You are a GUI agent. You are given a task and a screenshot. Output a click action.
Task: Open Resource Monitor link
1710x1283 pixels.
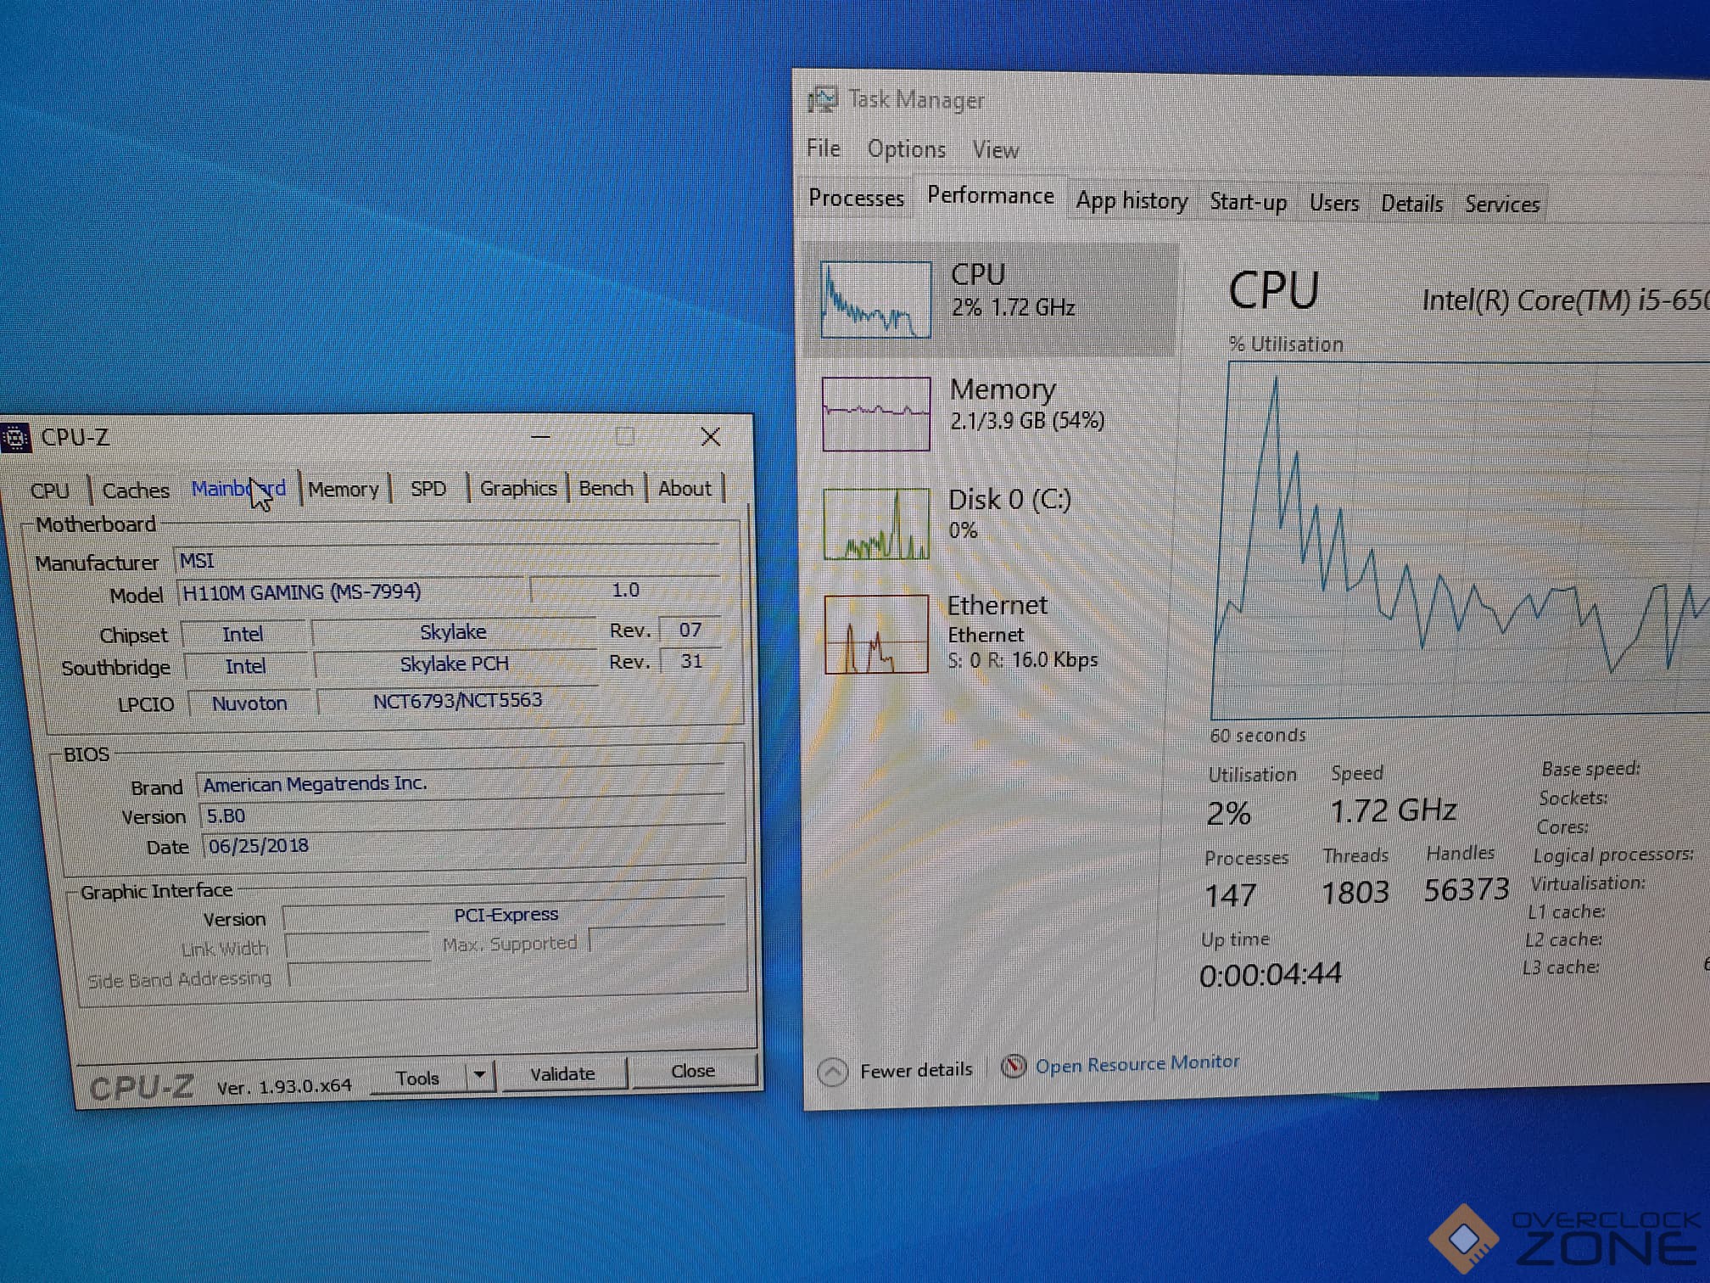coord(1137,1064)
